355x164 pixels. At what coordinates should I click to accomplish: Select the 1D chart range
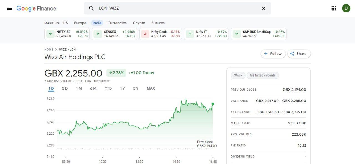[x=51, y=88]
